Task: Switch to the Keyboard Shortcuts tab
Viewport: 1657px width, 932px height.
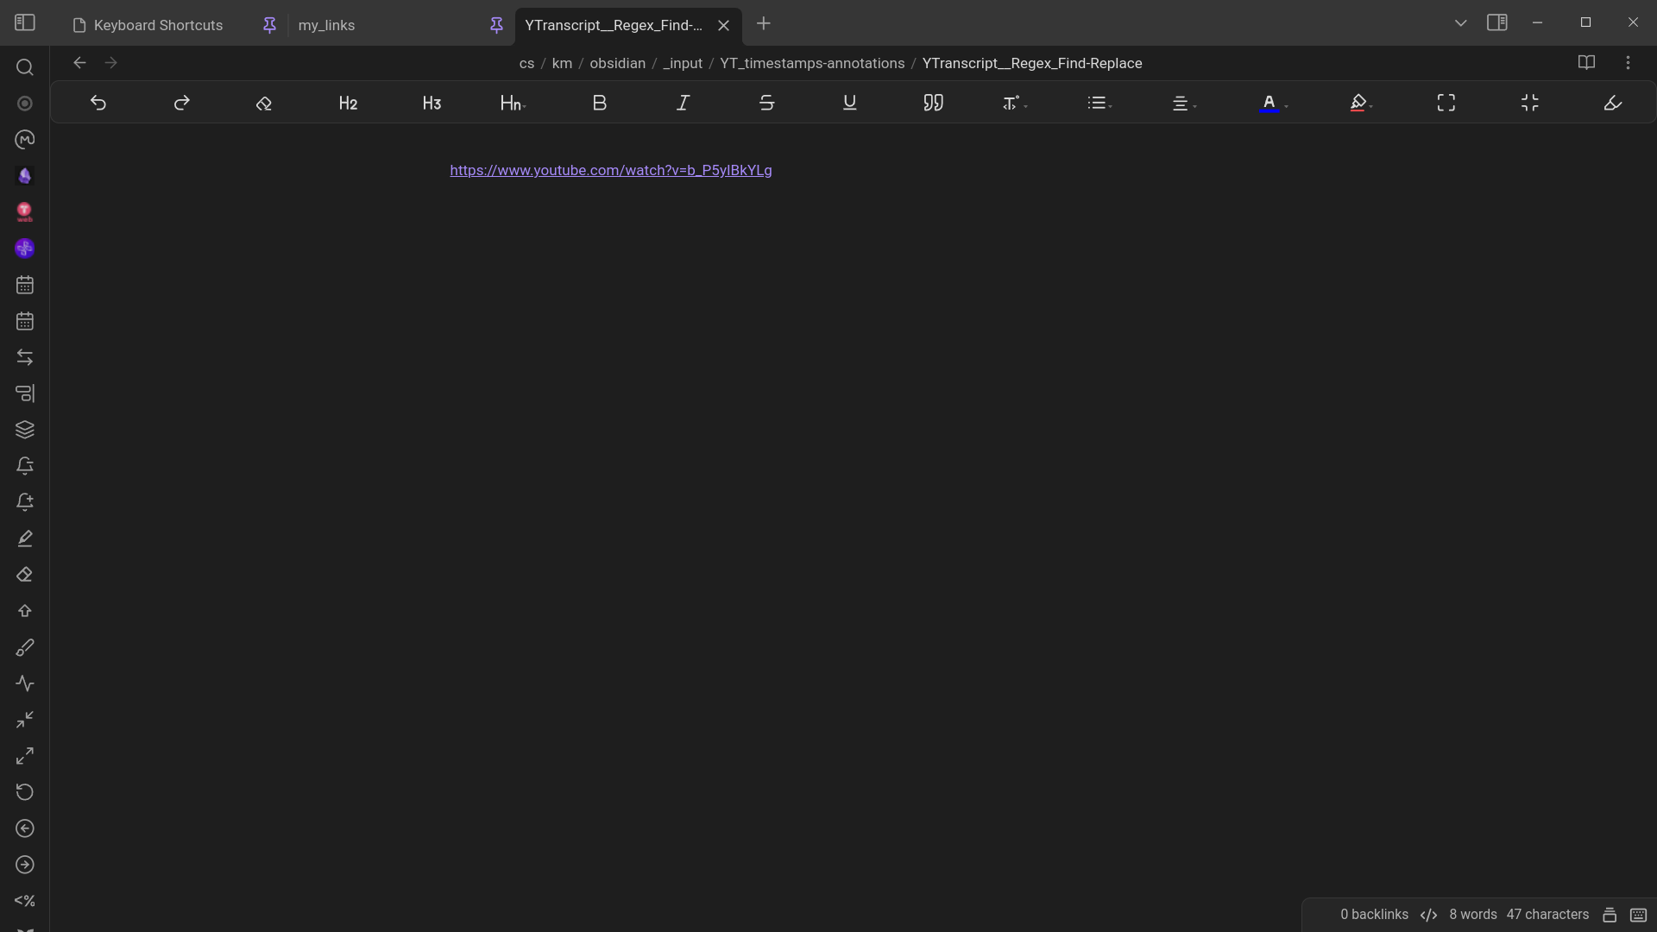Action: pyautogui.click(x=158, y=25)
